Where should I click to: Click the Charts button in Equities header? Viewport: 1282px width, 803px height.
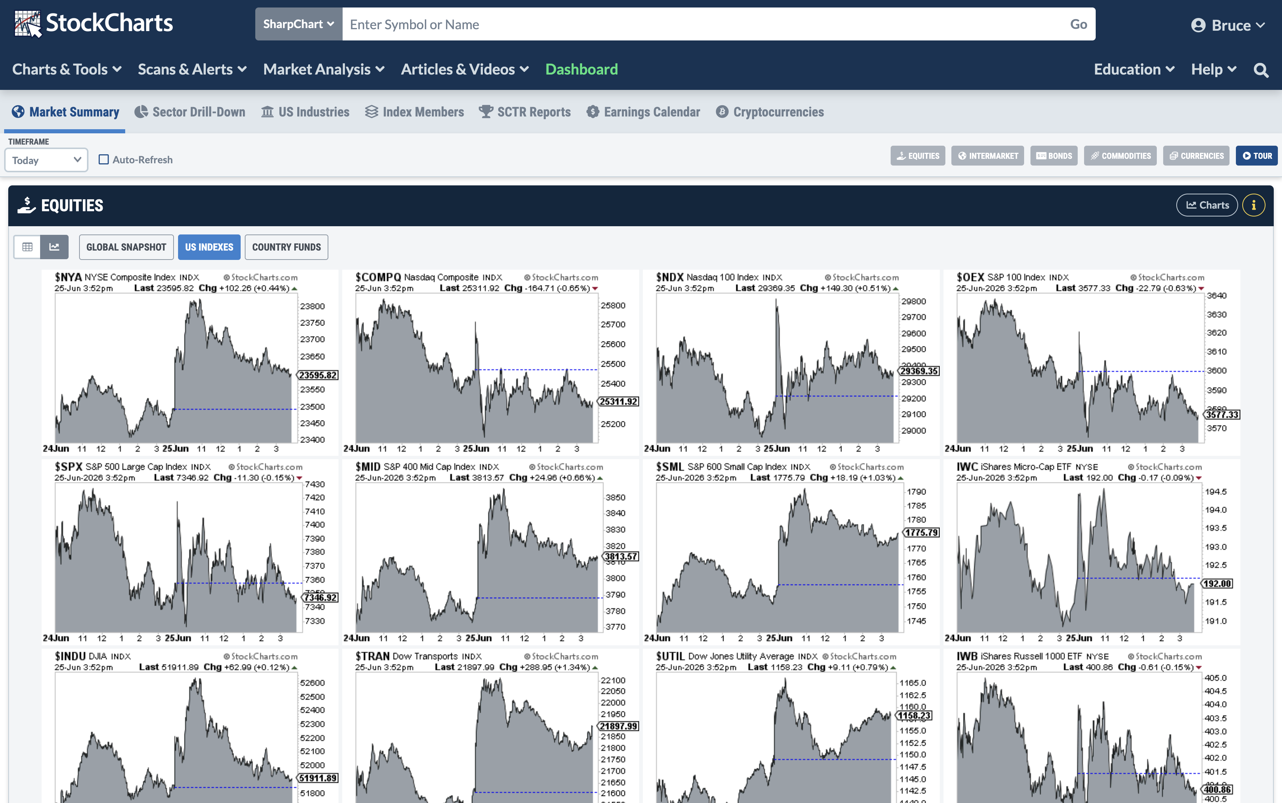click(1207, 205)
